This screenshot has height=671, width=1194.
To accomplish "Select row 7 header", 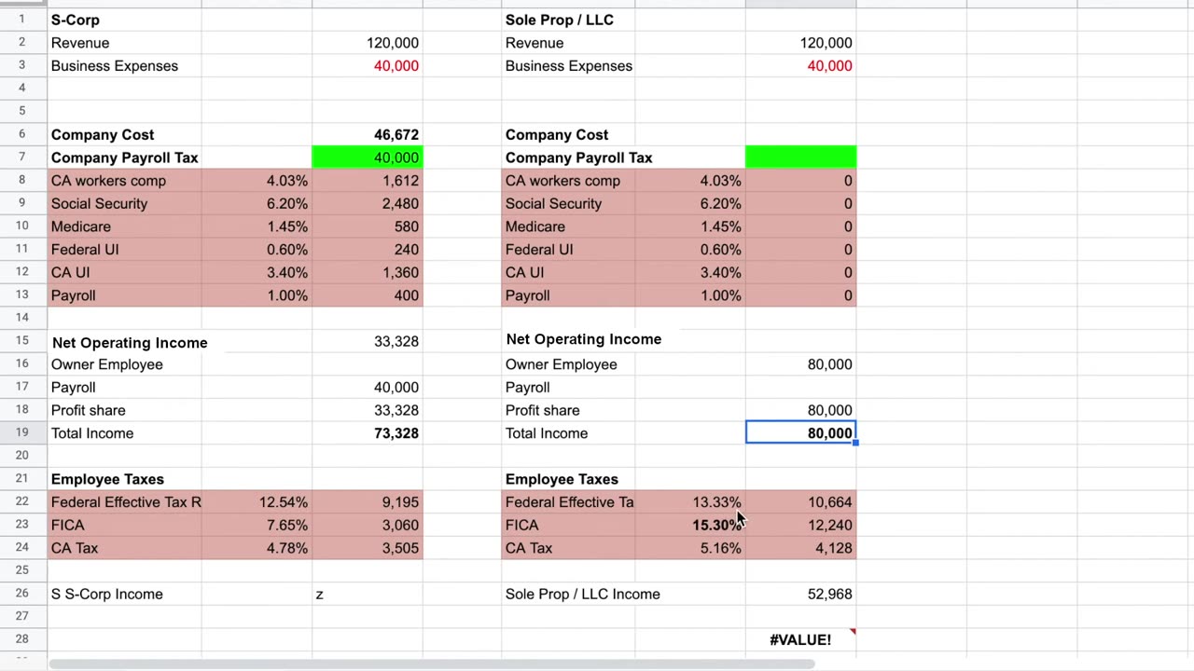I will (x=21, y=157).
